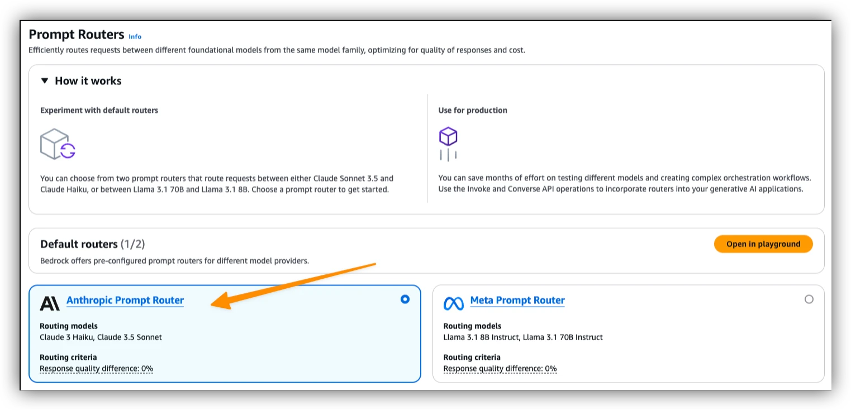Select the Anthropic Prompt Router radio button
Screen dimensions: 851x410
tap(405, 299)
